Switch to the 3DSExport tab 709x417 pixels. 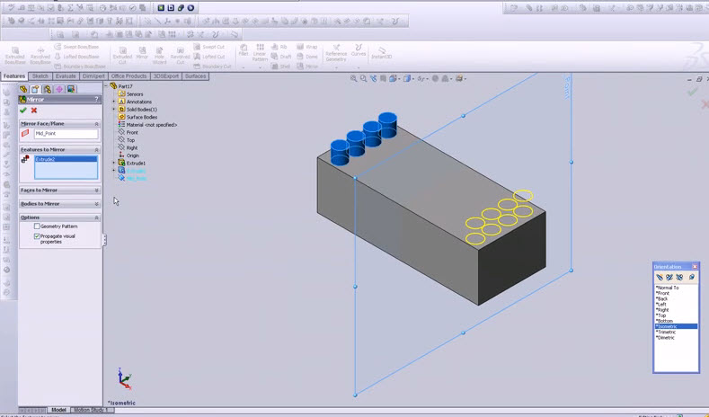[x=166, y=76]
